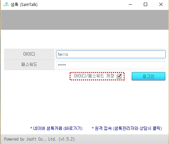Click the 아이디/패스워드 저장 label text
This screenshot has width=169, height=144.
pyautogui.click(x=94, y=76)
